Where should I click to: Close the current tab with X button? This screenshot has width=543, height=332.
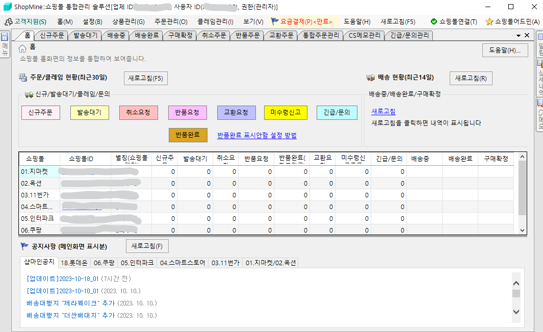click(x=527, y=36)
